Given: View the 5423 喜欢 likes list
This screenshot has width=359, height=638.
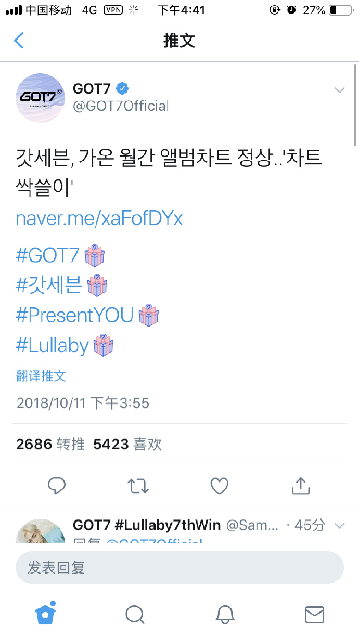Looking at the screenshot, I should pos(127,444).
